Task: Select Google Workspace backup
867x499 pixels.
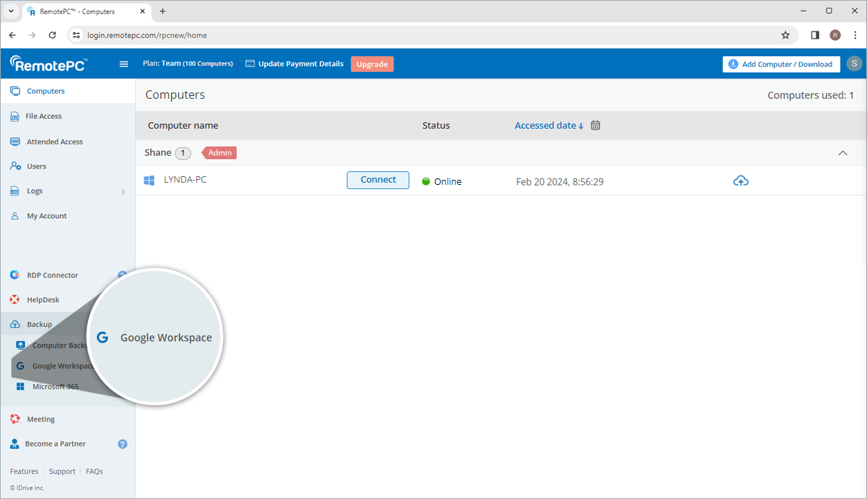Action: 55,366
